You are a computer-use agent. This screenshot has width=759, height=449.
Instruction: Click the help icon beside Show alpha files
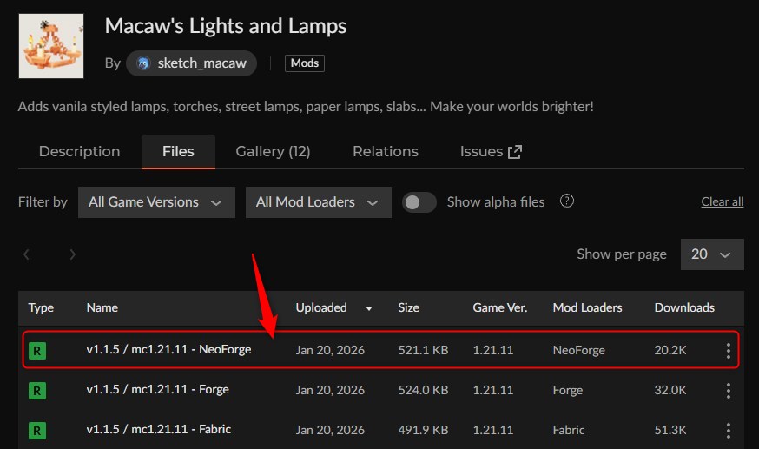pos(567,201)
